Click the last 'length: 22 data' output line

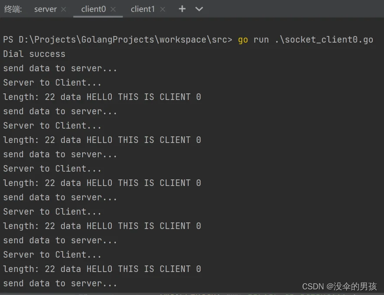pyautogui.click(x=102, y=269)
